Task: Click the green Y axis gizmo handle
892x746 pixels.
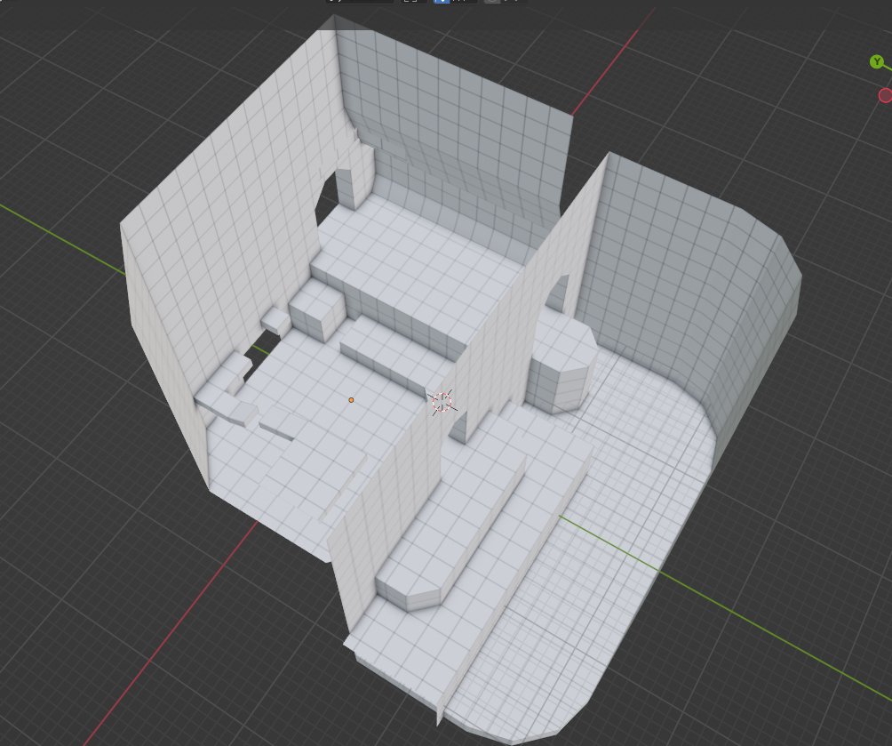Action: (x=877, y=61)
